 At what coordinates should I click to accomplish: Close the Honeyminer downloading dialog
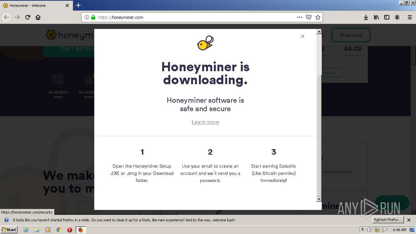coord(303,36)
